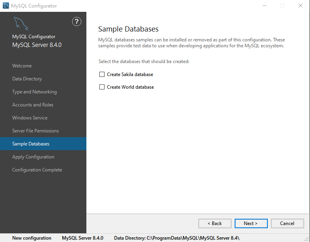Open Server File Permissions step
Image resolution: width=310 pixels, height=242 pixels.
pos(35,131)
